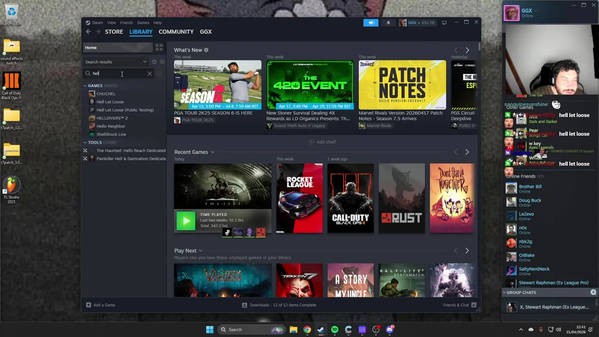Viewport: 599px width, 337px height.
Task: Select Hell Let Loose (Public Testing)
Action: [x=124, y=110]
